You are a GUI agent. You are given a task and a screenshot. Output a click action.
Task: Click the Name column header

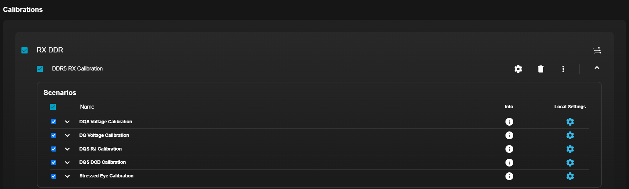(x=87, y=107)
